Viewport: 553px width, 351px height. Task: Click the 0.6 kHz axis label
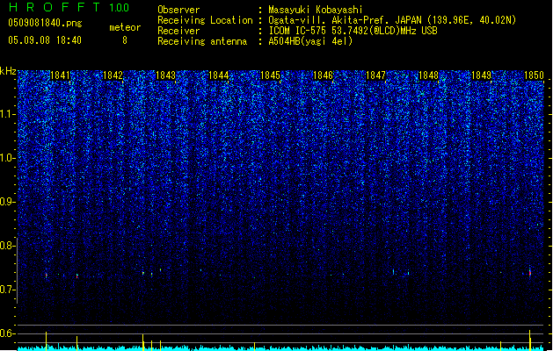click(8, 333)
